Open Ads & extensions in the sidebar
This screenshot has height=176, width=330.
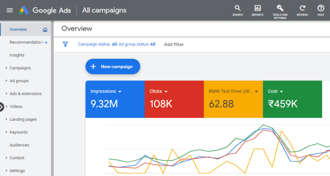coord(25,94)
